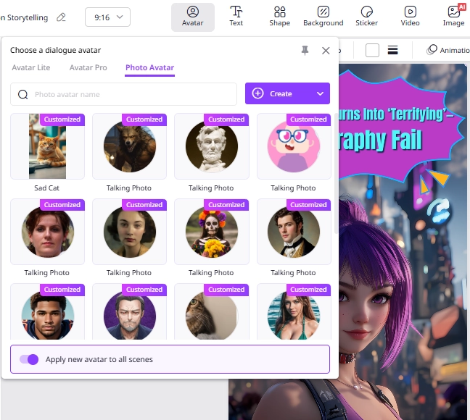Click the pencil icon to rename project

61,17
